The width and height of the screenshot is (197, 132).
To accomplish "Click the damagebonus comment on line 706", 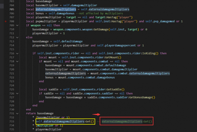I will 100,13.
